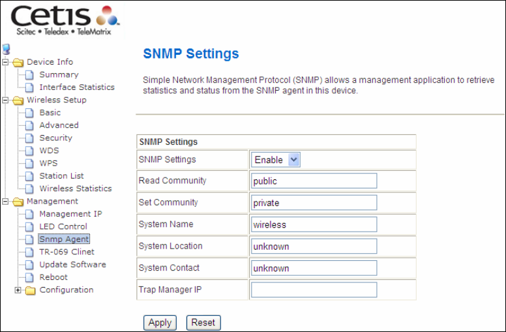Click the Read Community input field
The width and height of the screenshot is (506, 332).
point(314,181)
